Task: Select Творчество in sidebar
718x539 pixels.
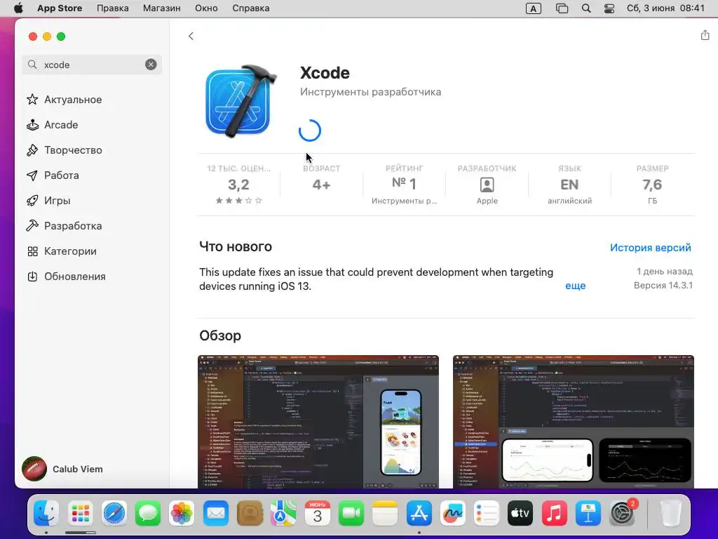Action: click(64, 150)
